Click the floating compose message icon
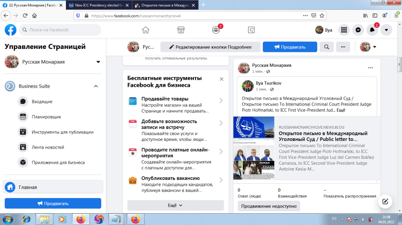The height and width of the screenshot is (225, 402). point(385,202)
